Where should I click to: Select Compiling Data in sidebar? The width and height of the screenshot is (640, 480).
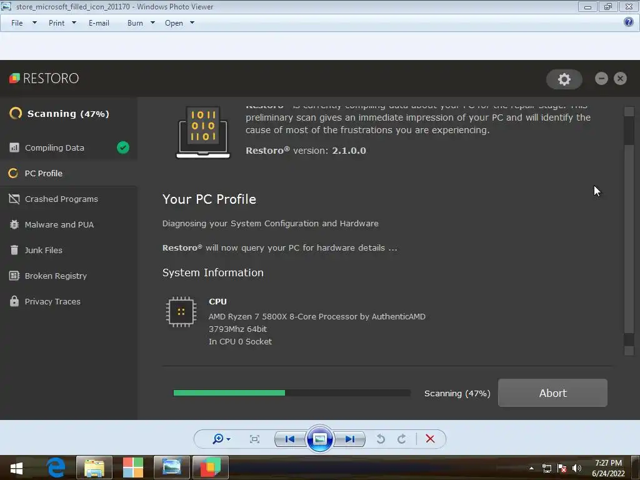(x=69, y=147)
